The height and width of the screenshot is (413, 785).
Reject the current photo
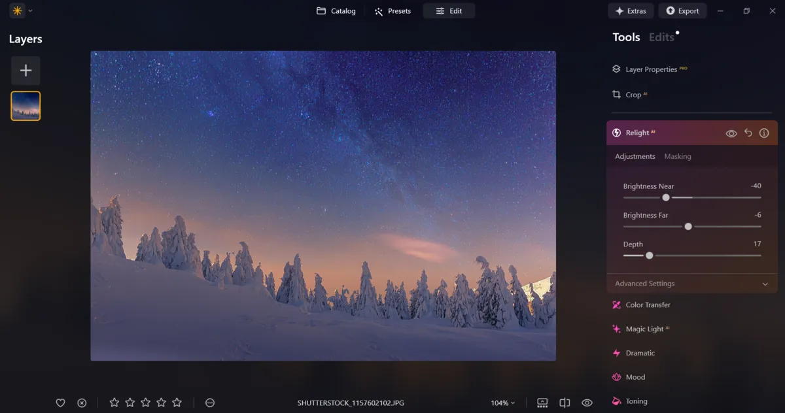[81, 403]
